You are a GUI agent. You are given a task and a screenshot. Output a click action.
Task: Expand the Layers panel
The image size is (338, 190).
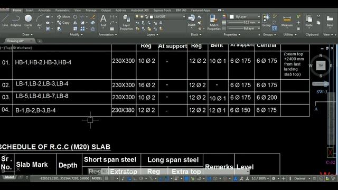click(152, 34)
